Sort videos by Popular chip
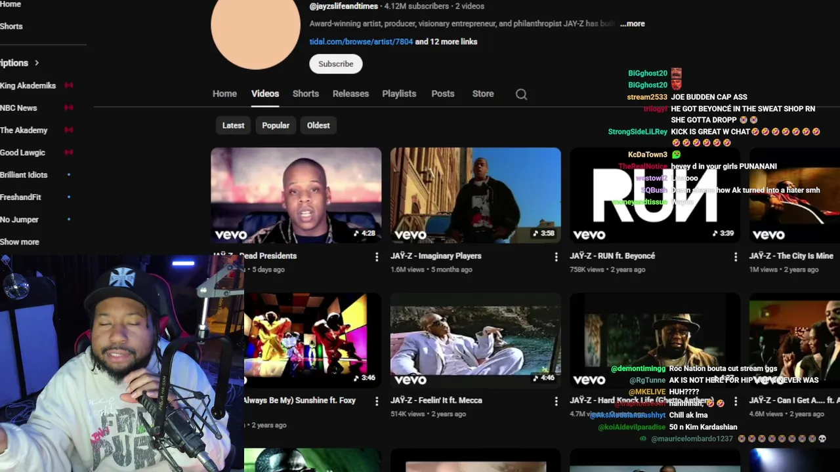This screenshot has width=840, height=472. click(276, 125)
